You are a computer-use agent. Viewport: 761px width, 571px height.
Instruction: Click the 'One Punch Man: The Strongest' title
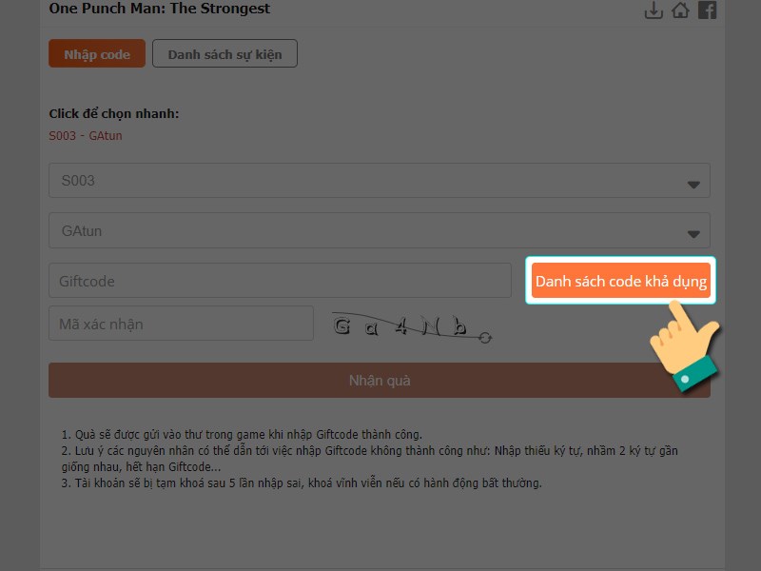(x=160, y=9)
